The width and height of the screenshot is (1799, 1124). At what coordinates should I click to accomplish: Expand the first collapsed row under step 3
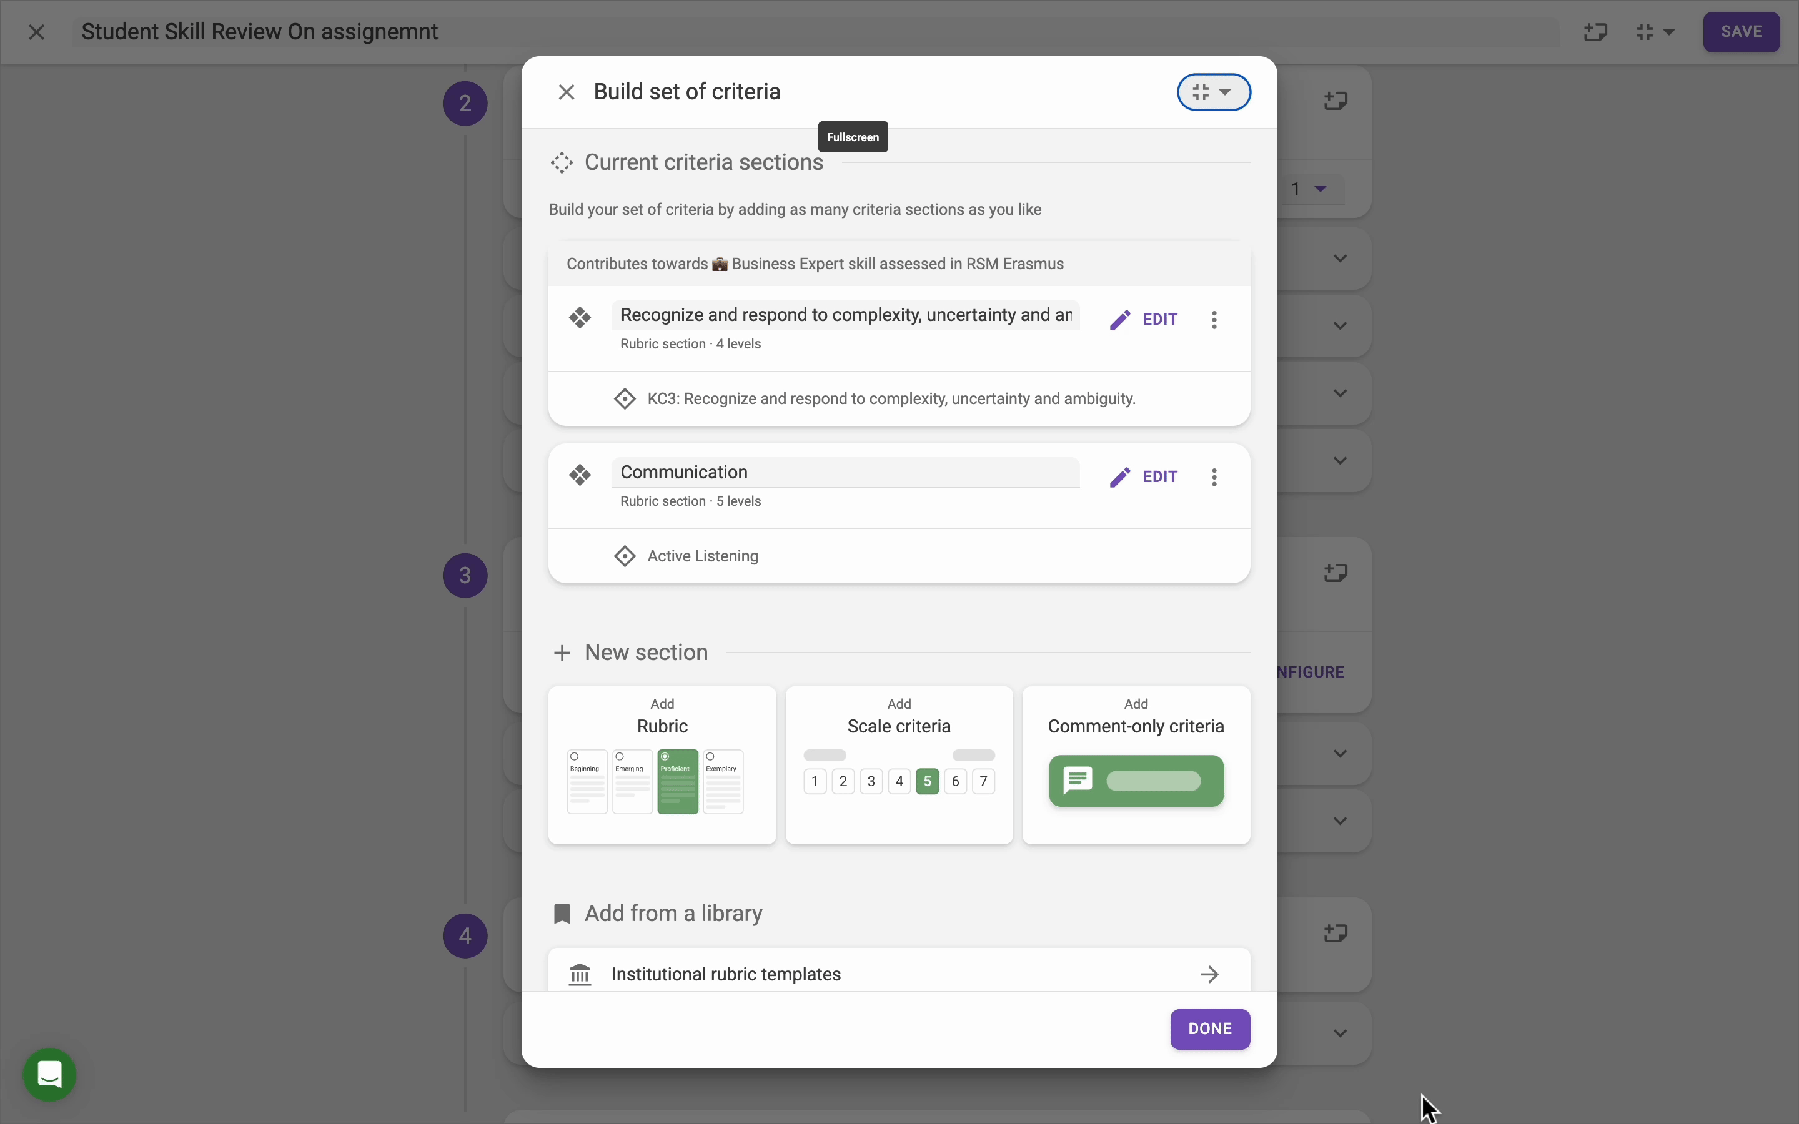click(x=1340, y=754)
